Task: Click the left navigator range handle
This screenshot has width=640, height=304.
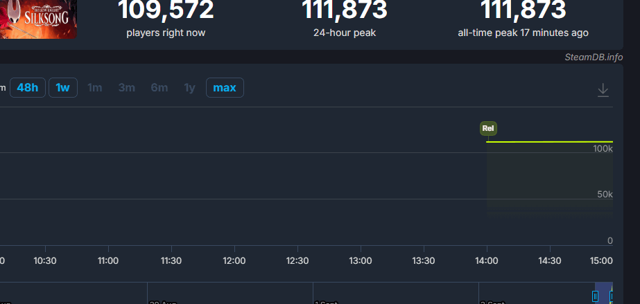Action: point(595,296)
